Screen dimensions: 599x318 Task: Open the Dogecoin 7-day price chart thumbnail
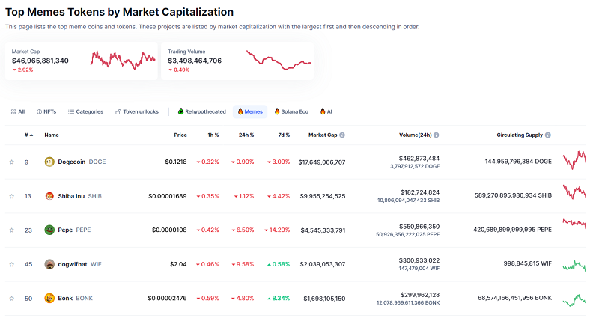[x=574, y=160]
